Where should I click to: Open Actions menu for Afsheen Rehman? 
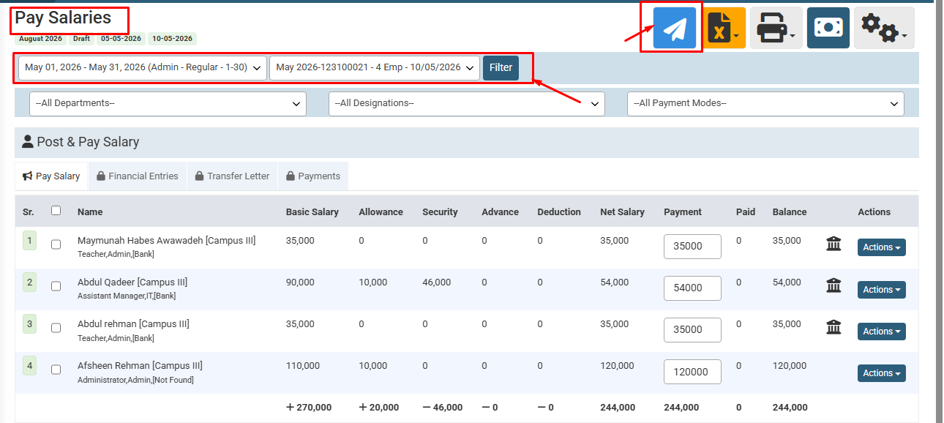881,373
